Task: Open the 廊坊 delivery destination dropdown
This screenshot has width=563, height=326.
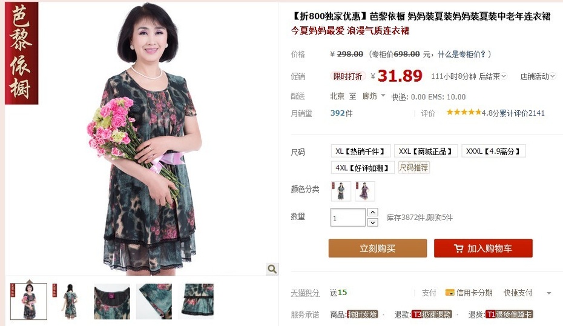Action: pyautogui.click(x=374, y=96)
